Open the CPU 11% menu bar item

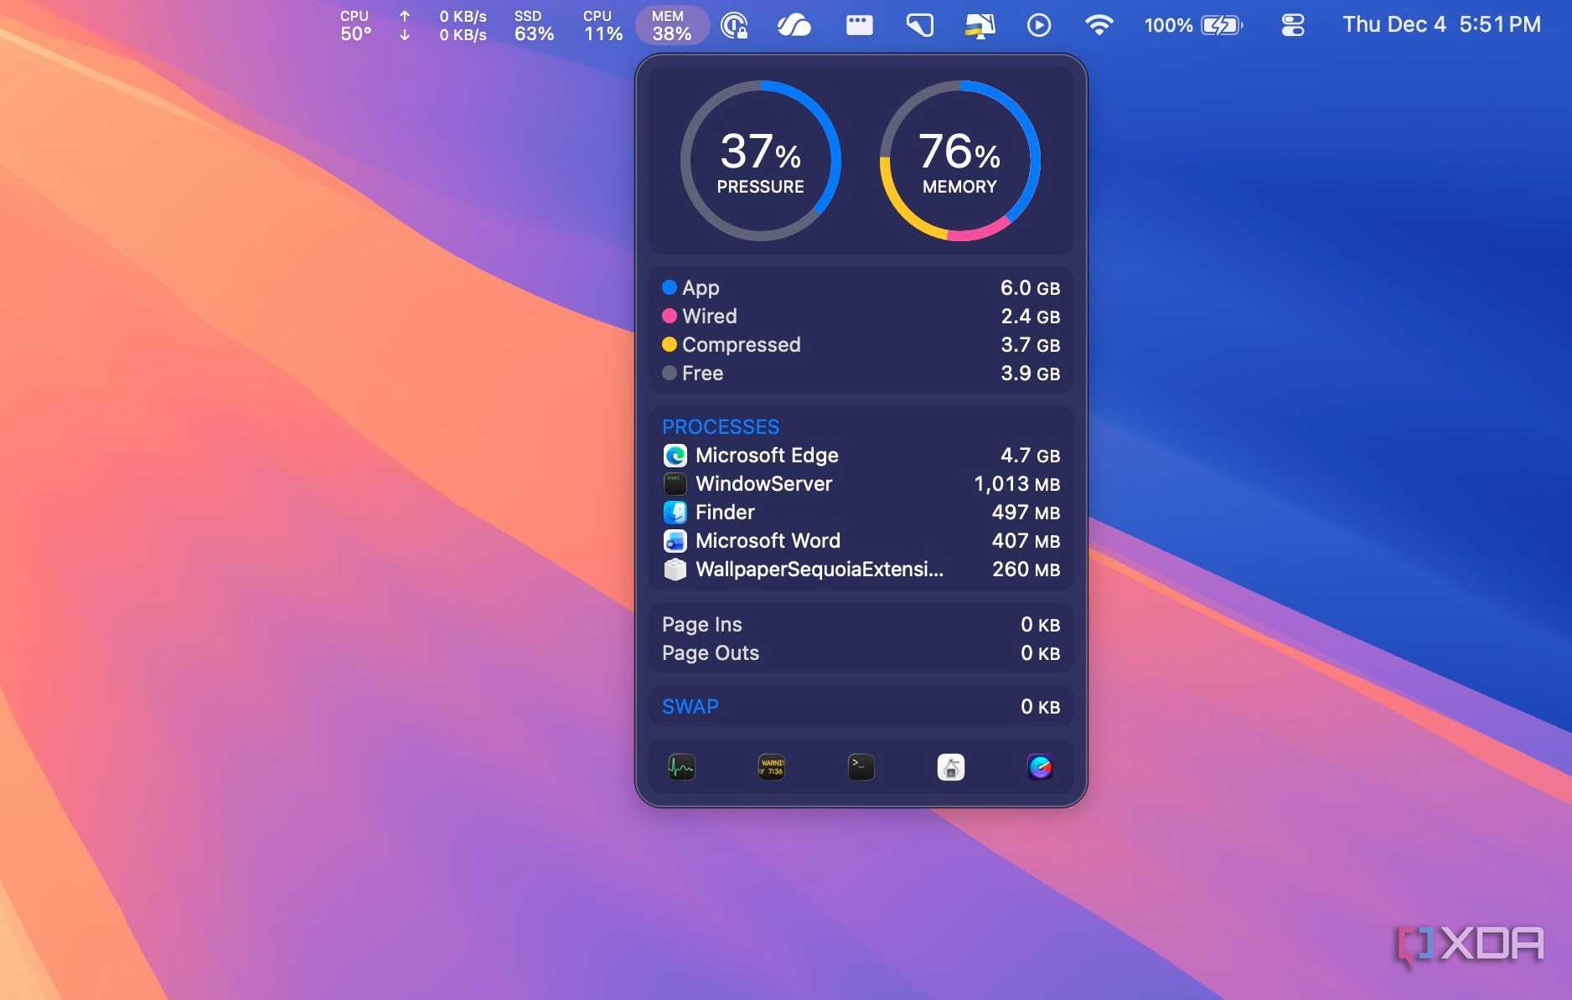(x=603, y=25)
